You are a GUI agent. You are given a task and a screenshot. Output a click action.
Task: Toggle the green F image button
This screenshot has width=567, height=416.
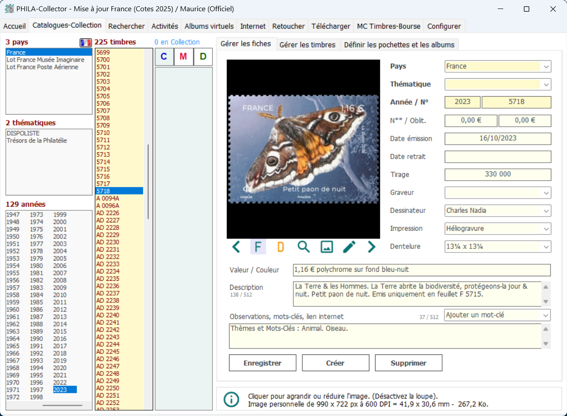point(258,247)
